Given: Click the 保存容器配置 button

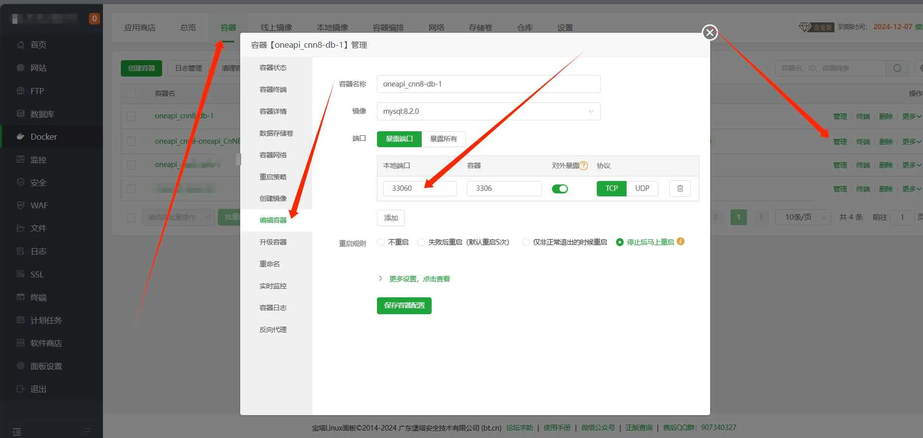Looking at the screenshot, I should [404, 306].
